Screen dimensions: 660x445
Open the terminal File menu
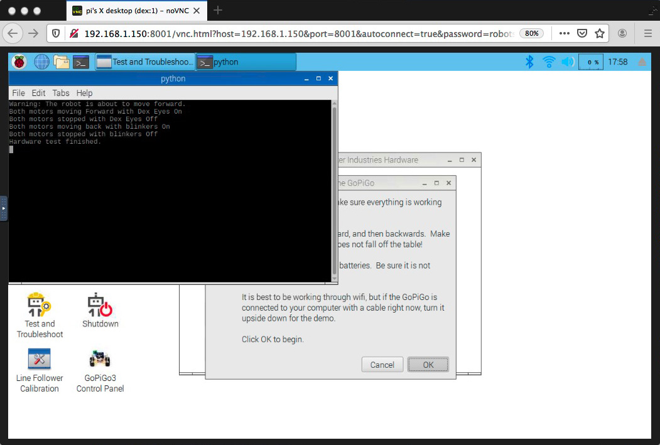click(18, 93)
